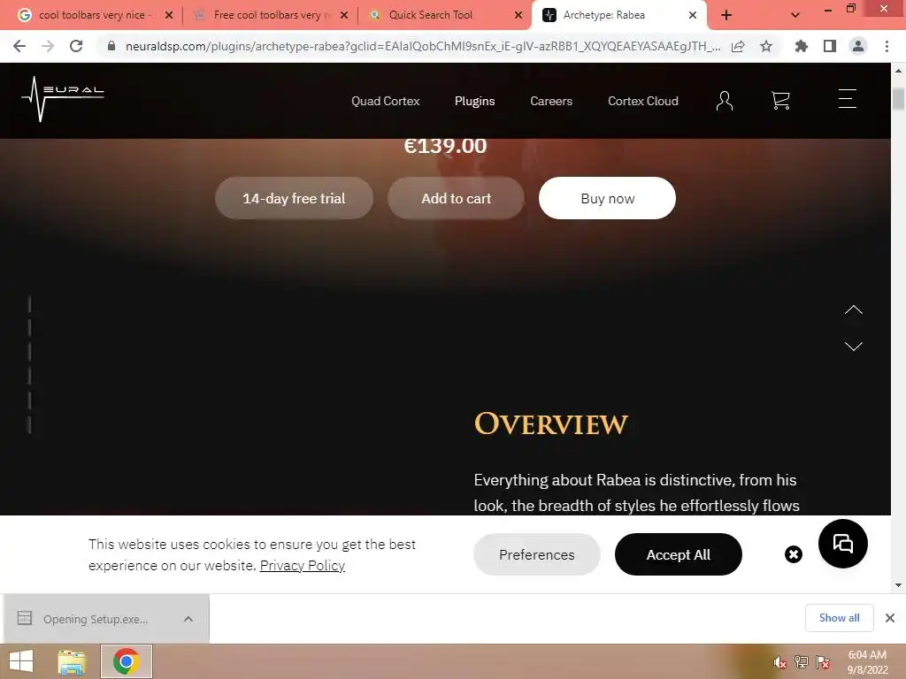Image resolution: width=906 pixels, height=679 pixels.
Task: Click network tray icon
Action: (x=801, y=662)
